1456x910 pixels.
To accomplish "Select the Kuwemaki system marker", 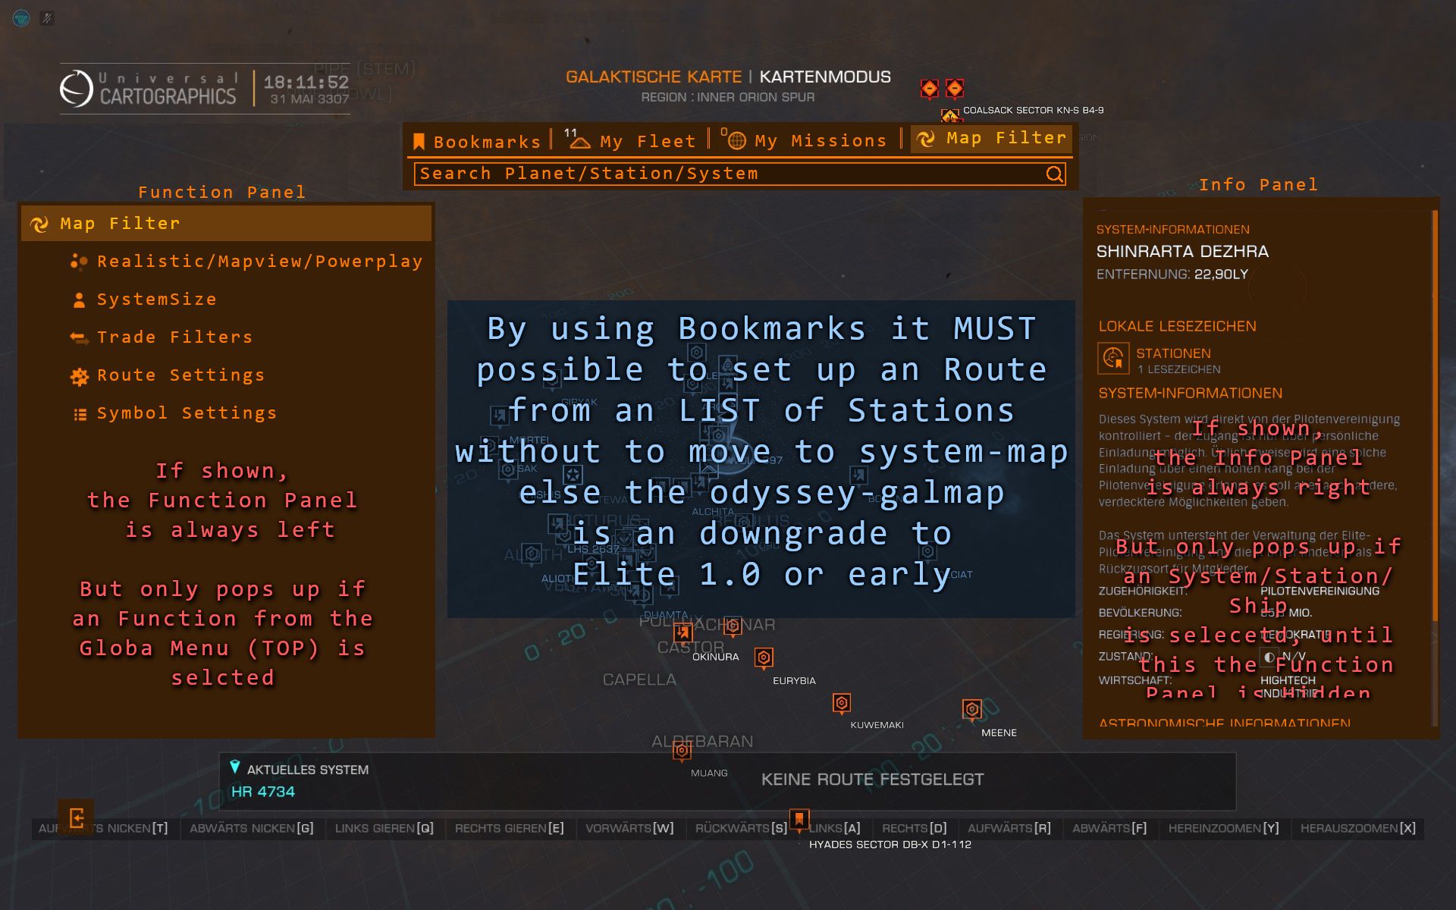I will 841,703.
